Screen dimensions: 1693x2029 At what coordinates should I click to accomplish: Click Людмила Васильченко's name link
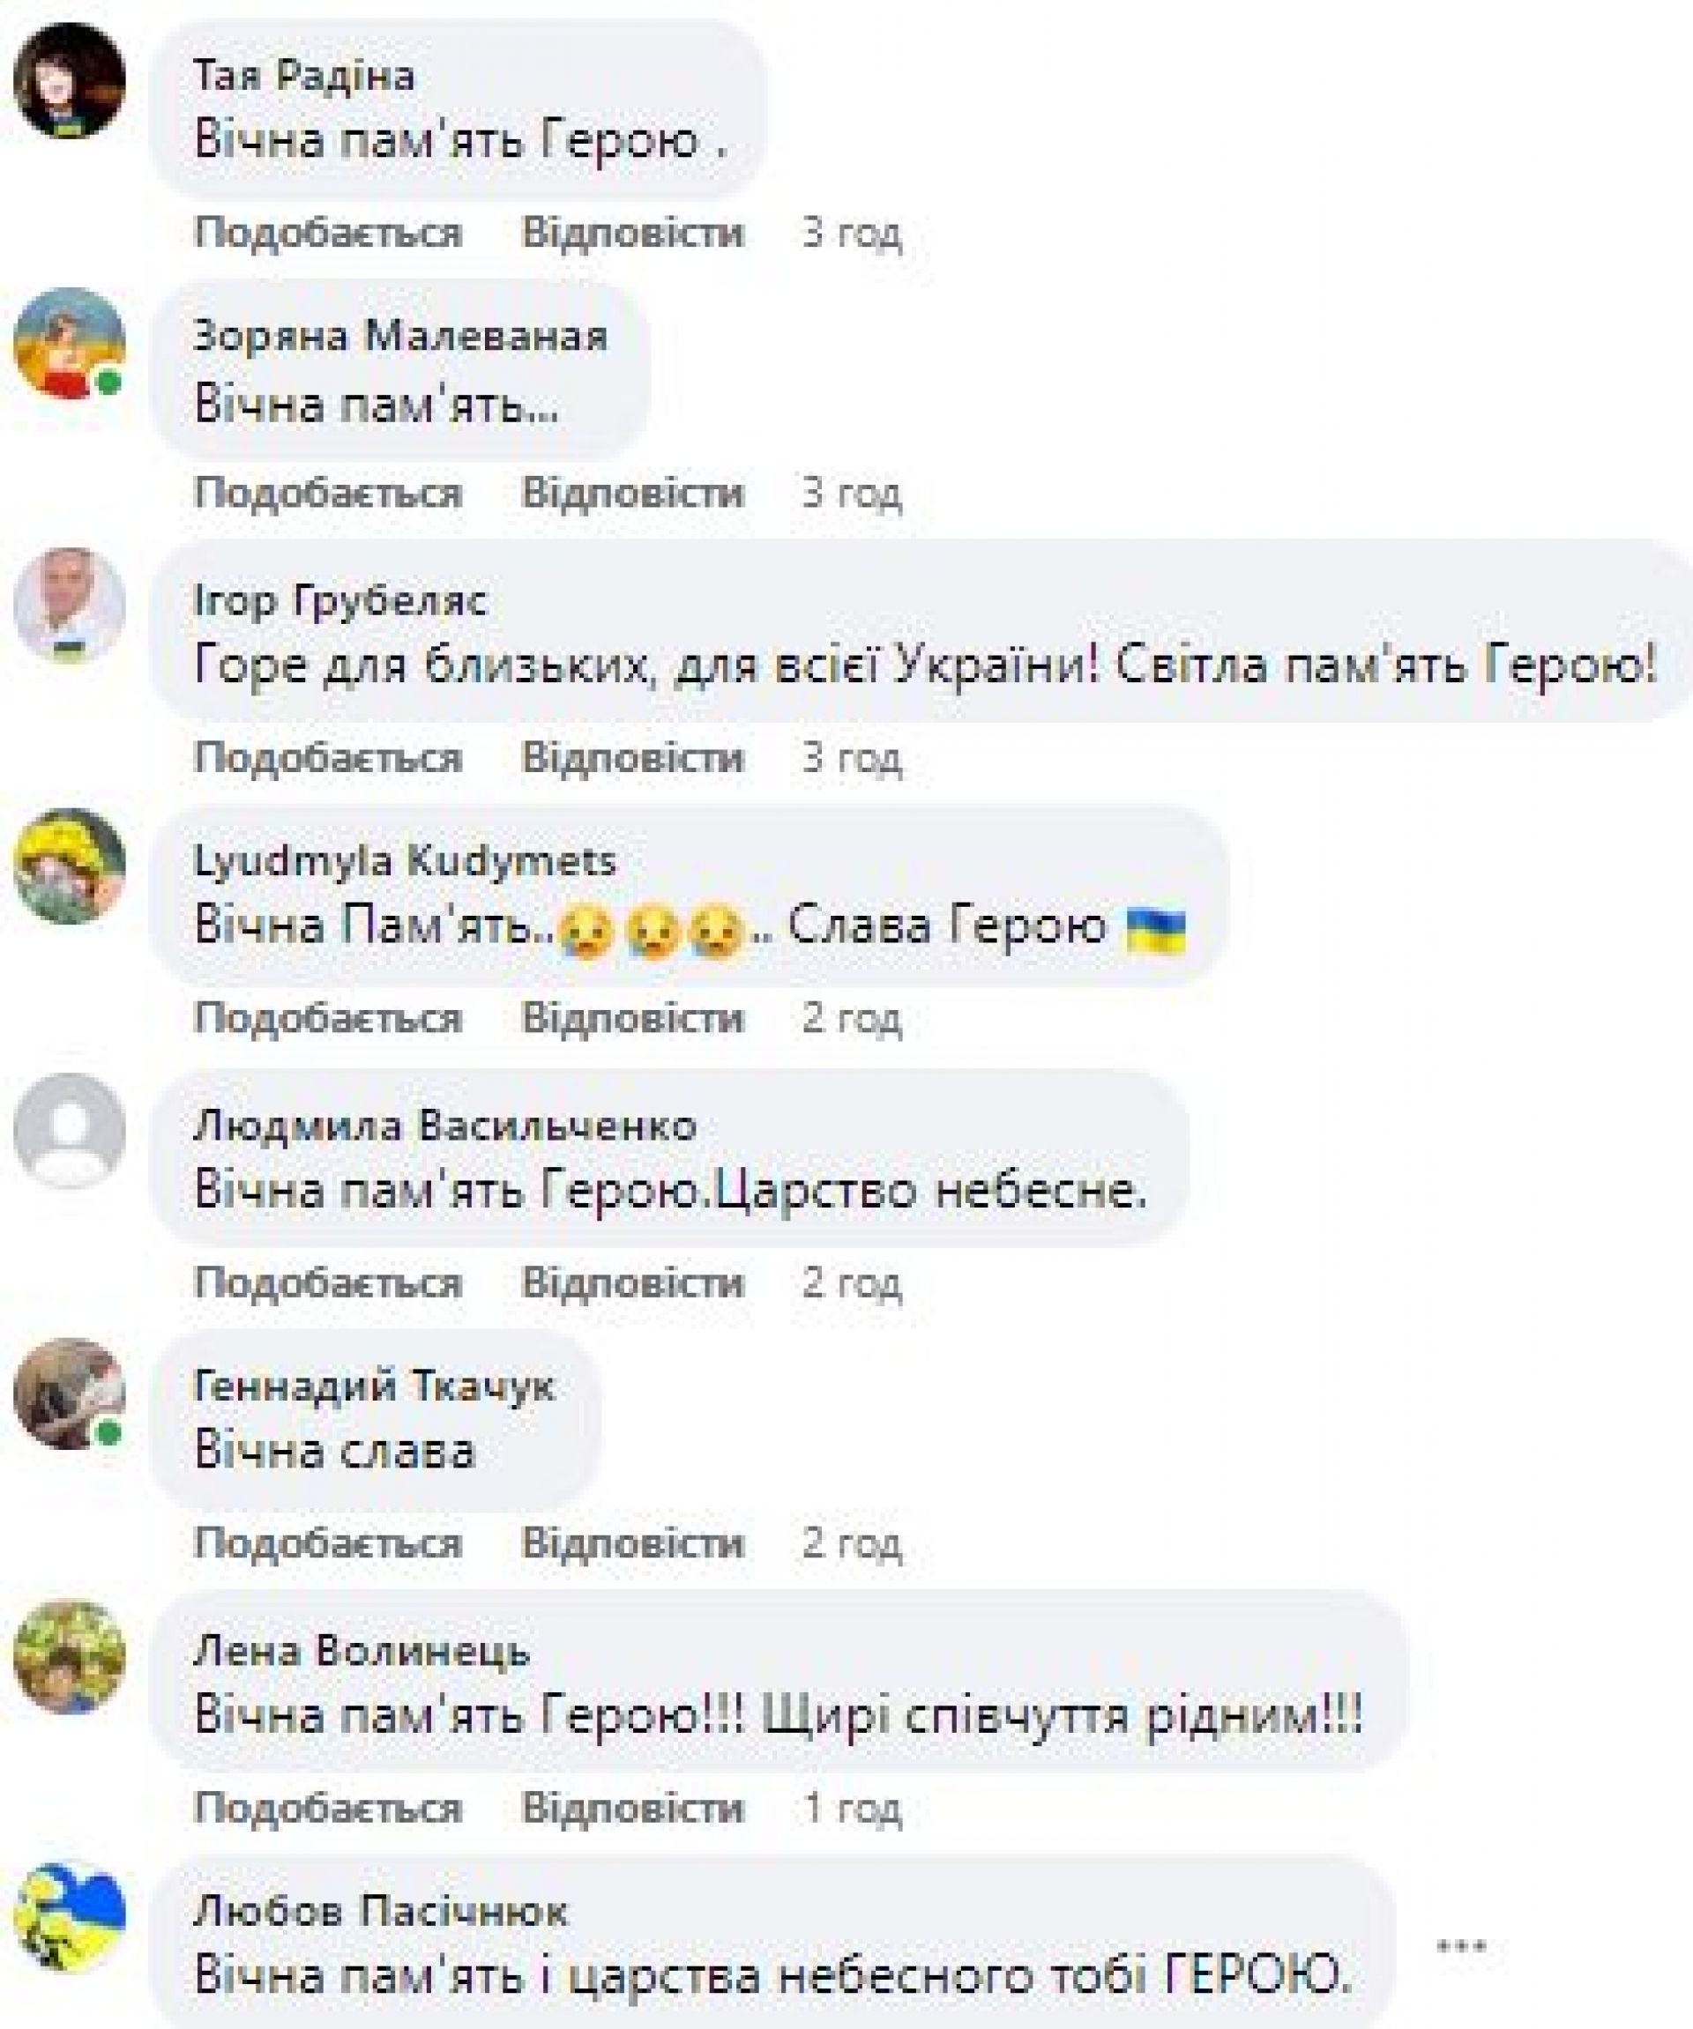tap(444, 1126)
